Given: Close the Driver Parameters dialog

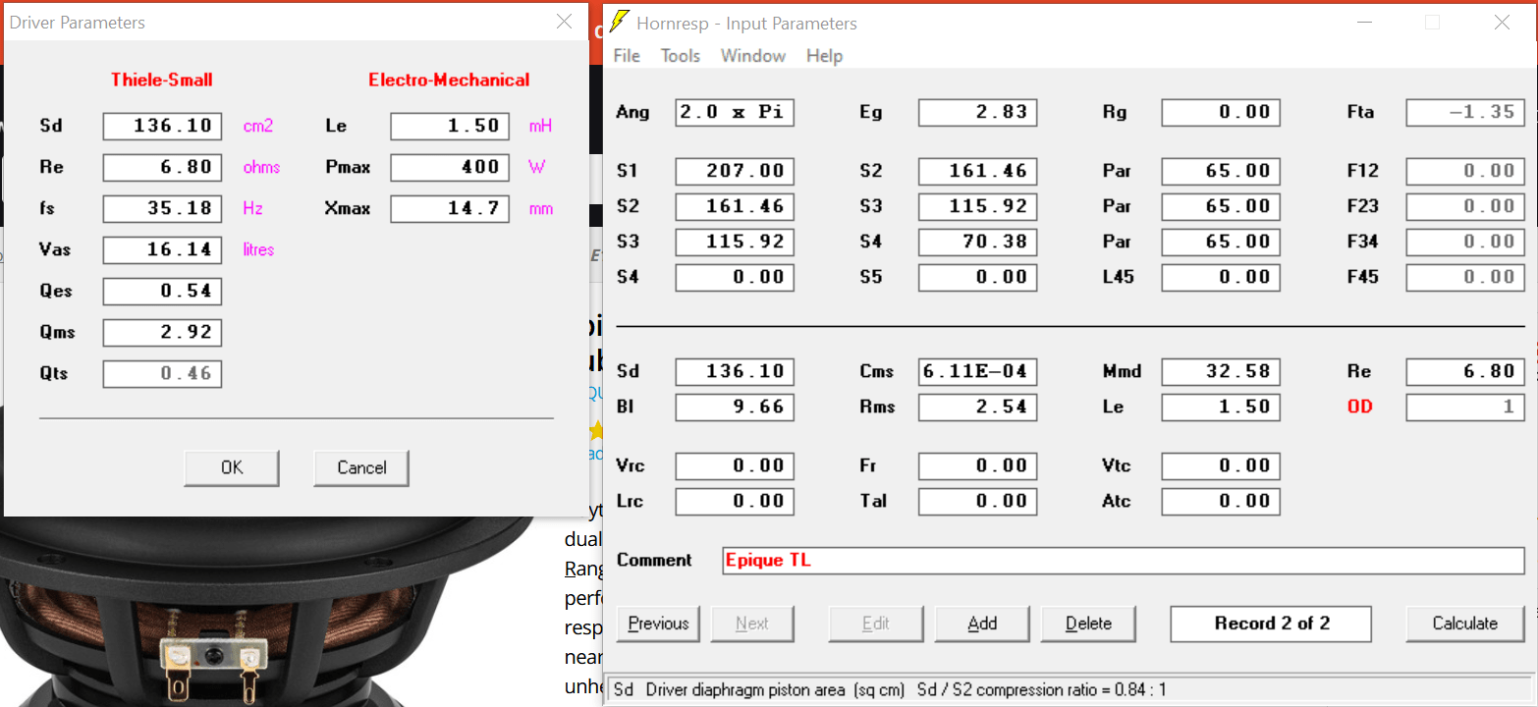Looking at the screenshot, I should click(565, 22).
